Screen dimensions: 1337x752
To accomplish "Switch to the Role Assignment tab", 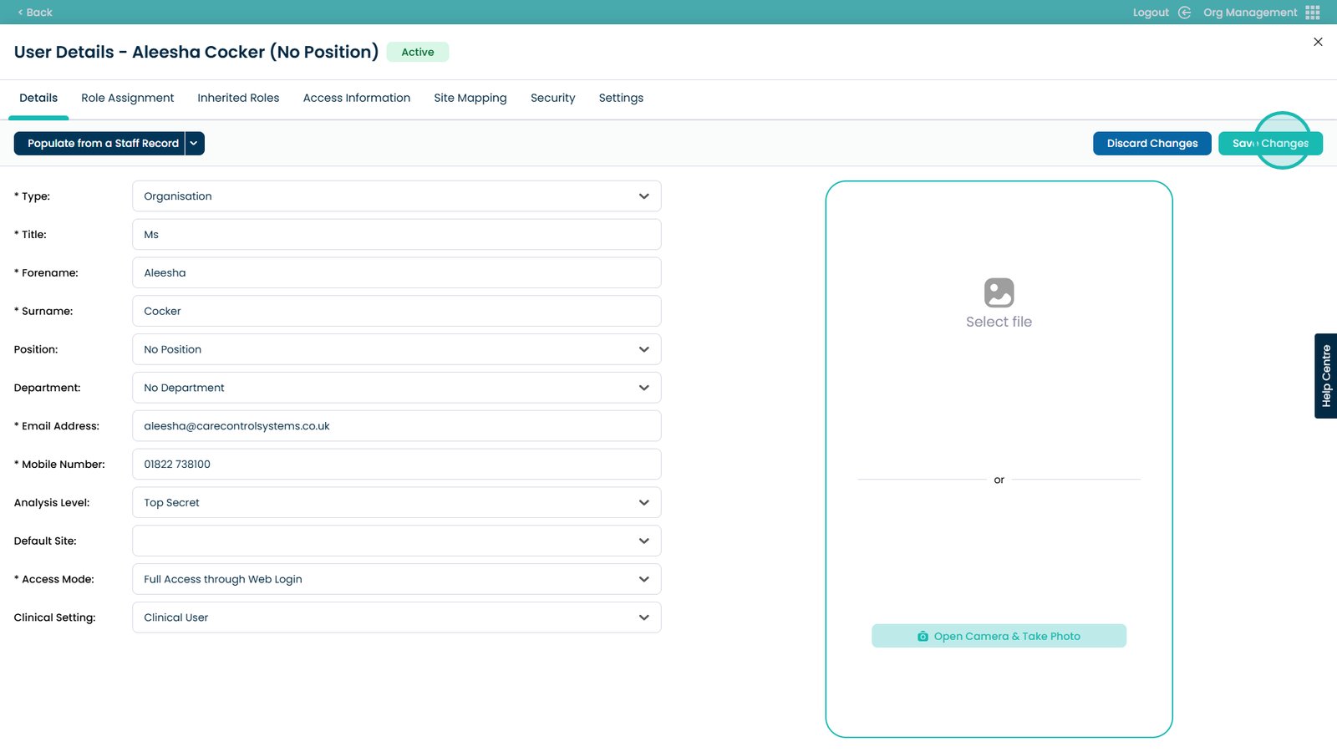I will point(127,98).
